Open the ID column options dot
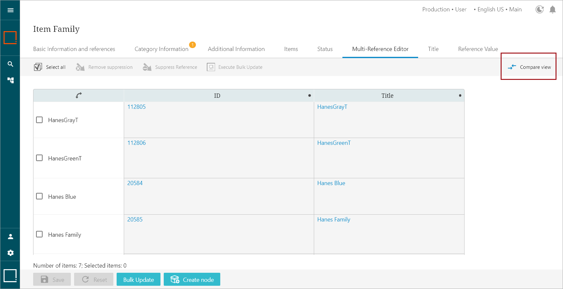This screenshot has height=289, width=563. coord(309,95)
